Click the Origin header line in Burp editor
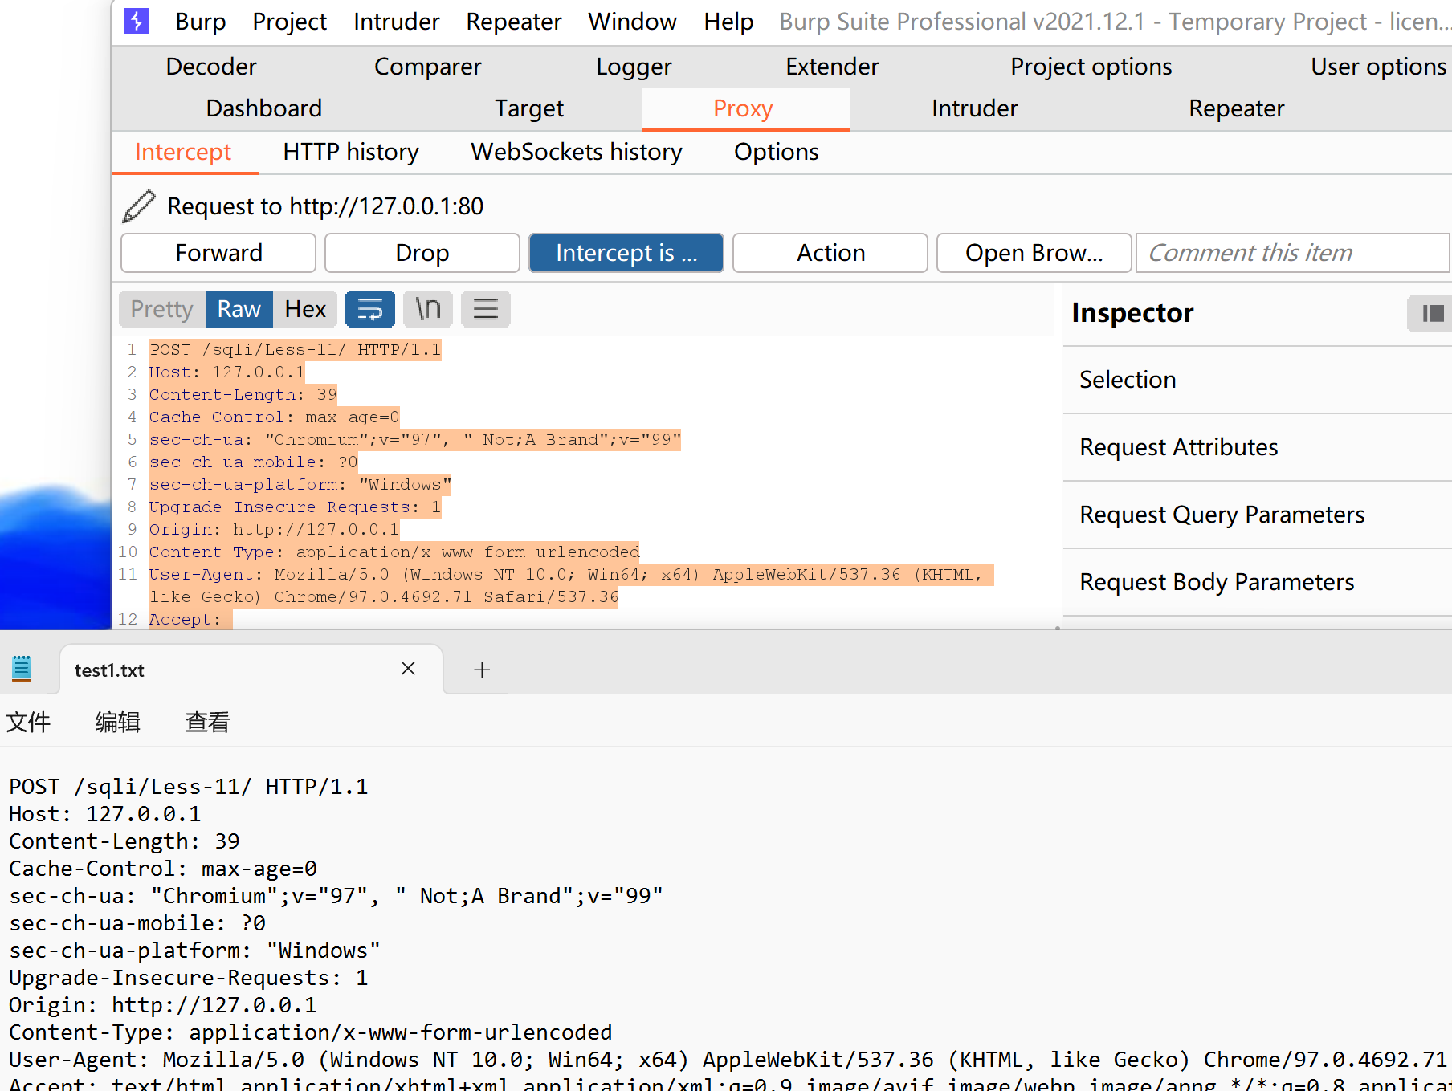Screen dimensions: 1452x1091 (x=274, y=530)
